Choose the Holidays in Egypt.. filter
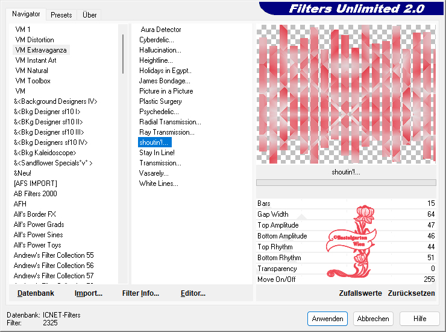 coord(165,71)
